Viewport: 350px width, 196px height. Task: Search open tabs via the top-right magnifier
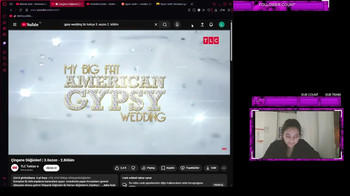pyautogui.click(x=214, y=4)
